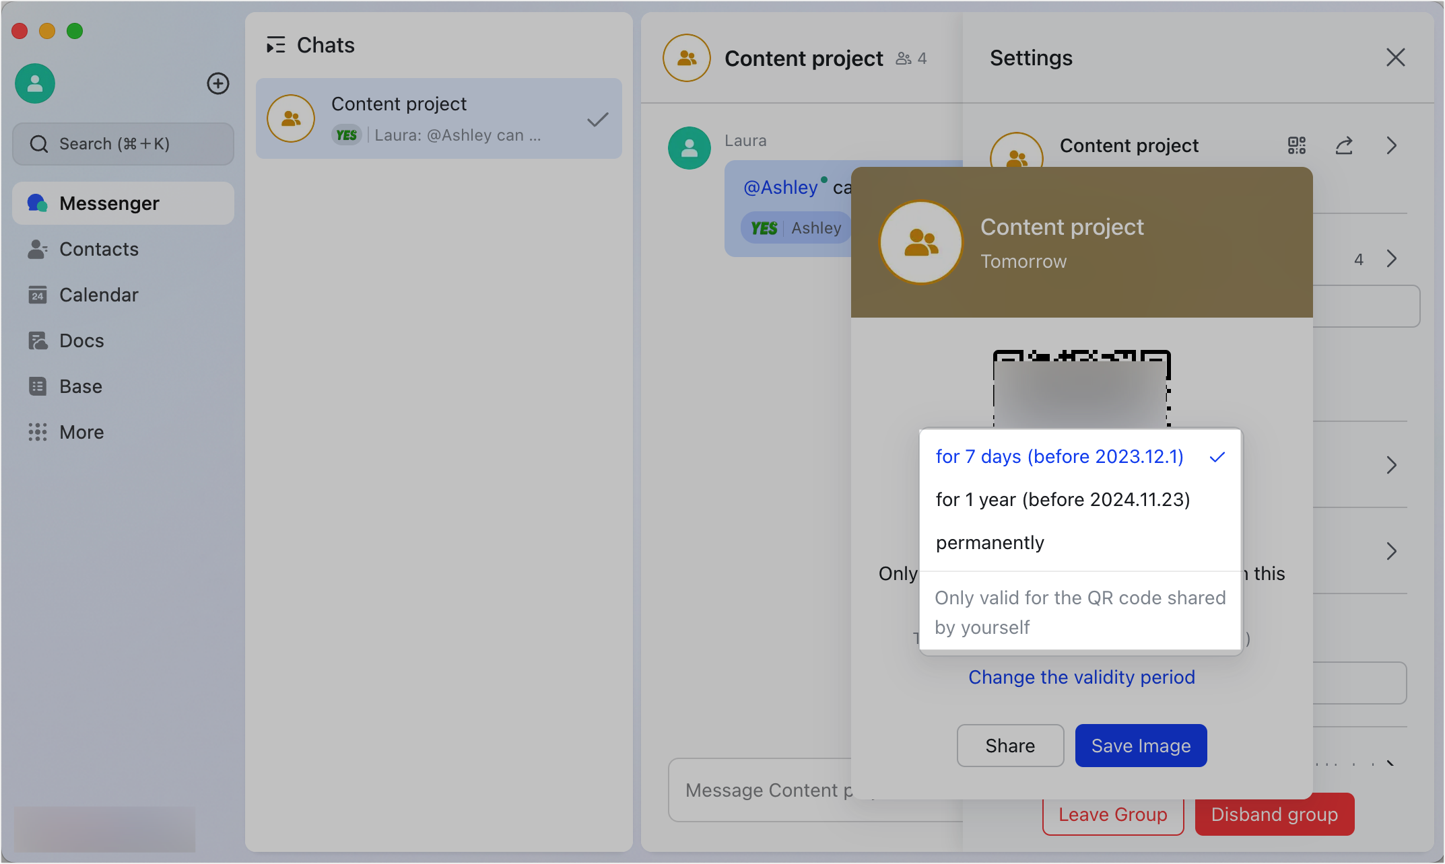Open Base in the sidebar
1445x864 pixels.
click(x=123, y=386)
